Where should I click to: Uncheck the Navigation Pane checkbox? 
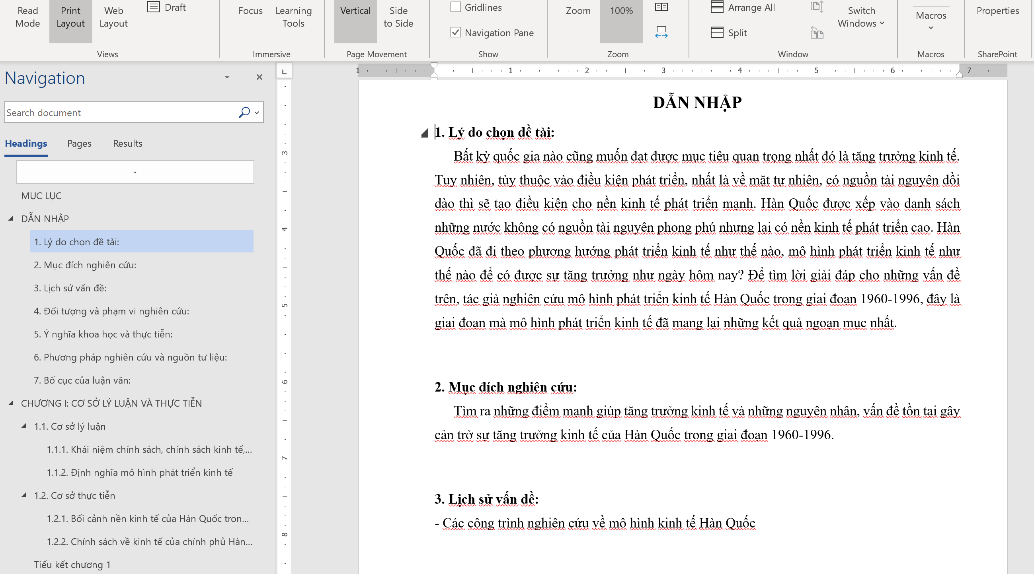click(456, 33)
